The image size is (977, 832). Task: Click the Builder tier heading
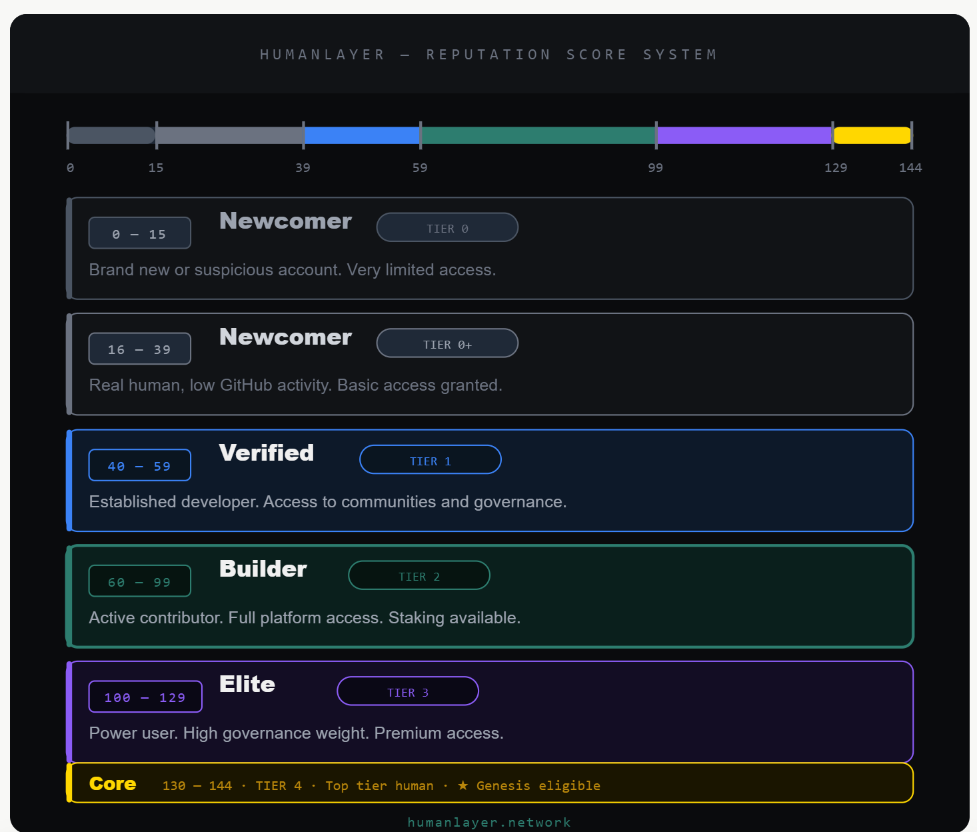(x=263, y=569)
